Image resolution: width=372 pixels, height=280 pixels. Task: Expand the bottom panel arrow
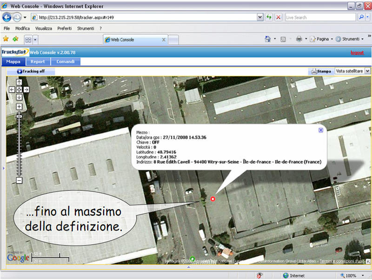[189, 267]
